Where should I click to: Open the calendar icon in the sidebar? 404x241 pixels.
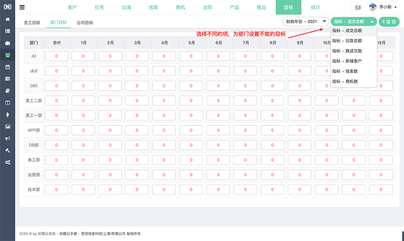[8, 67]
